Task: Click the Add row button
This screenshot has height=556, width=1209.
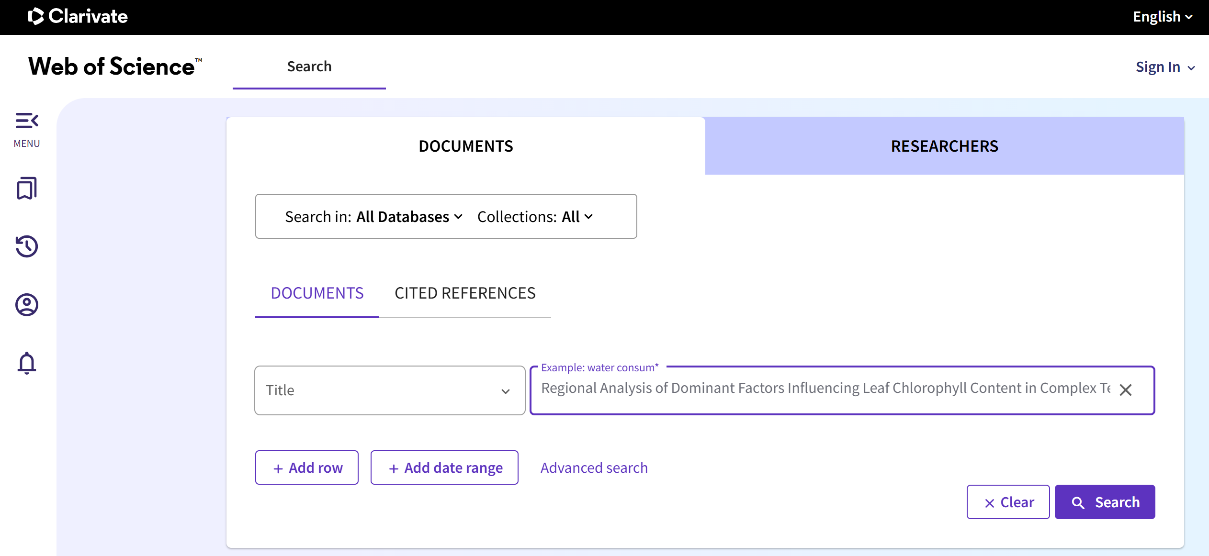Action: pos(307,467)
